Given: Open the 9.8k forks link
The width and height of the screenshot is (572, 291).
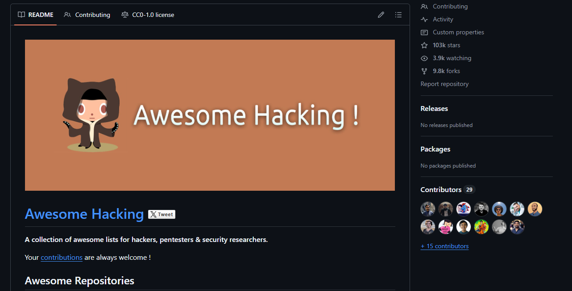Looking at the screenshot, I should (x=440, y=71).
